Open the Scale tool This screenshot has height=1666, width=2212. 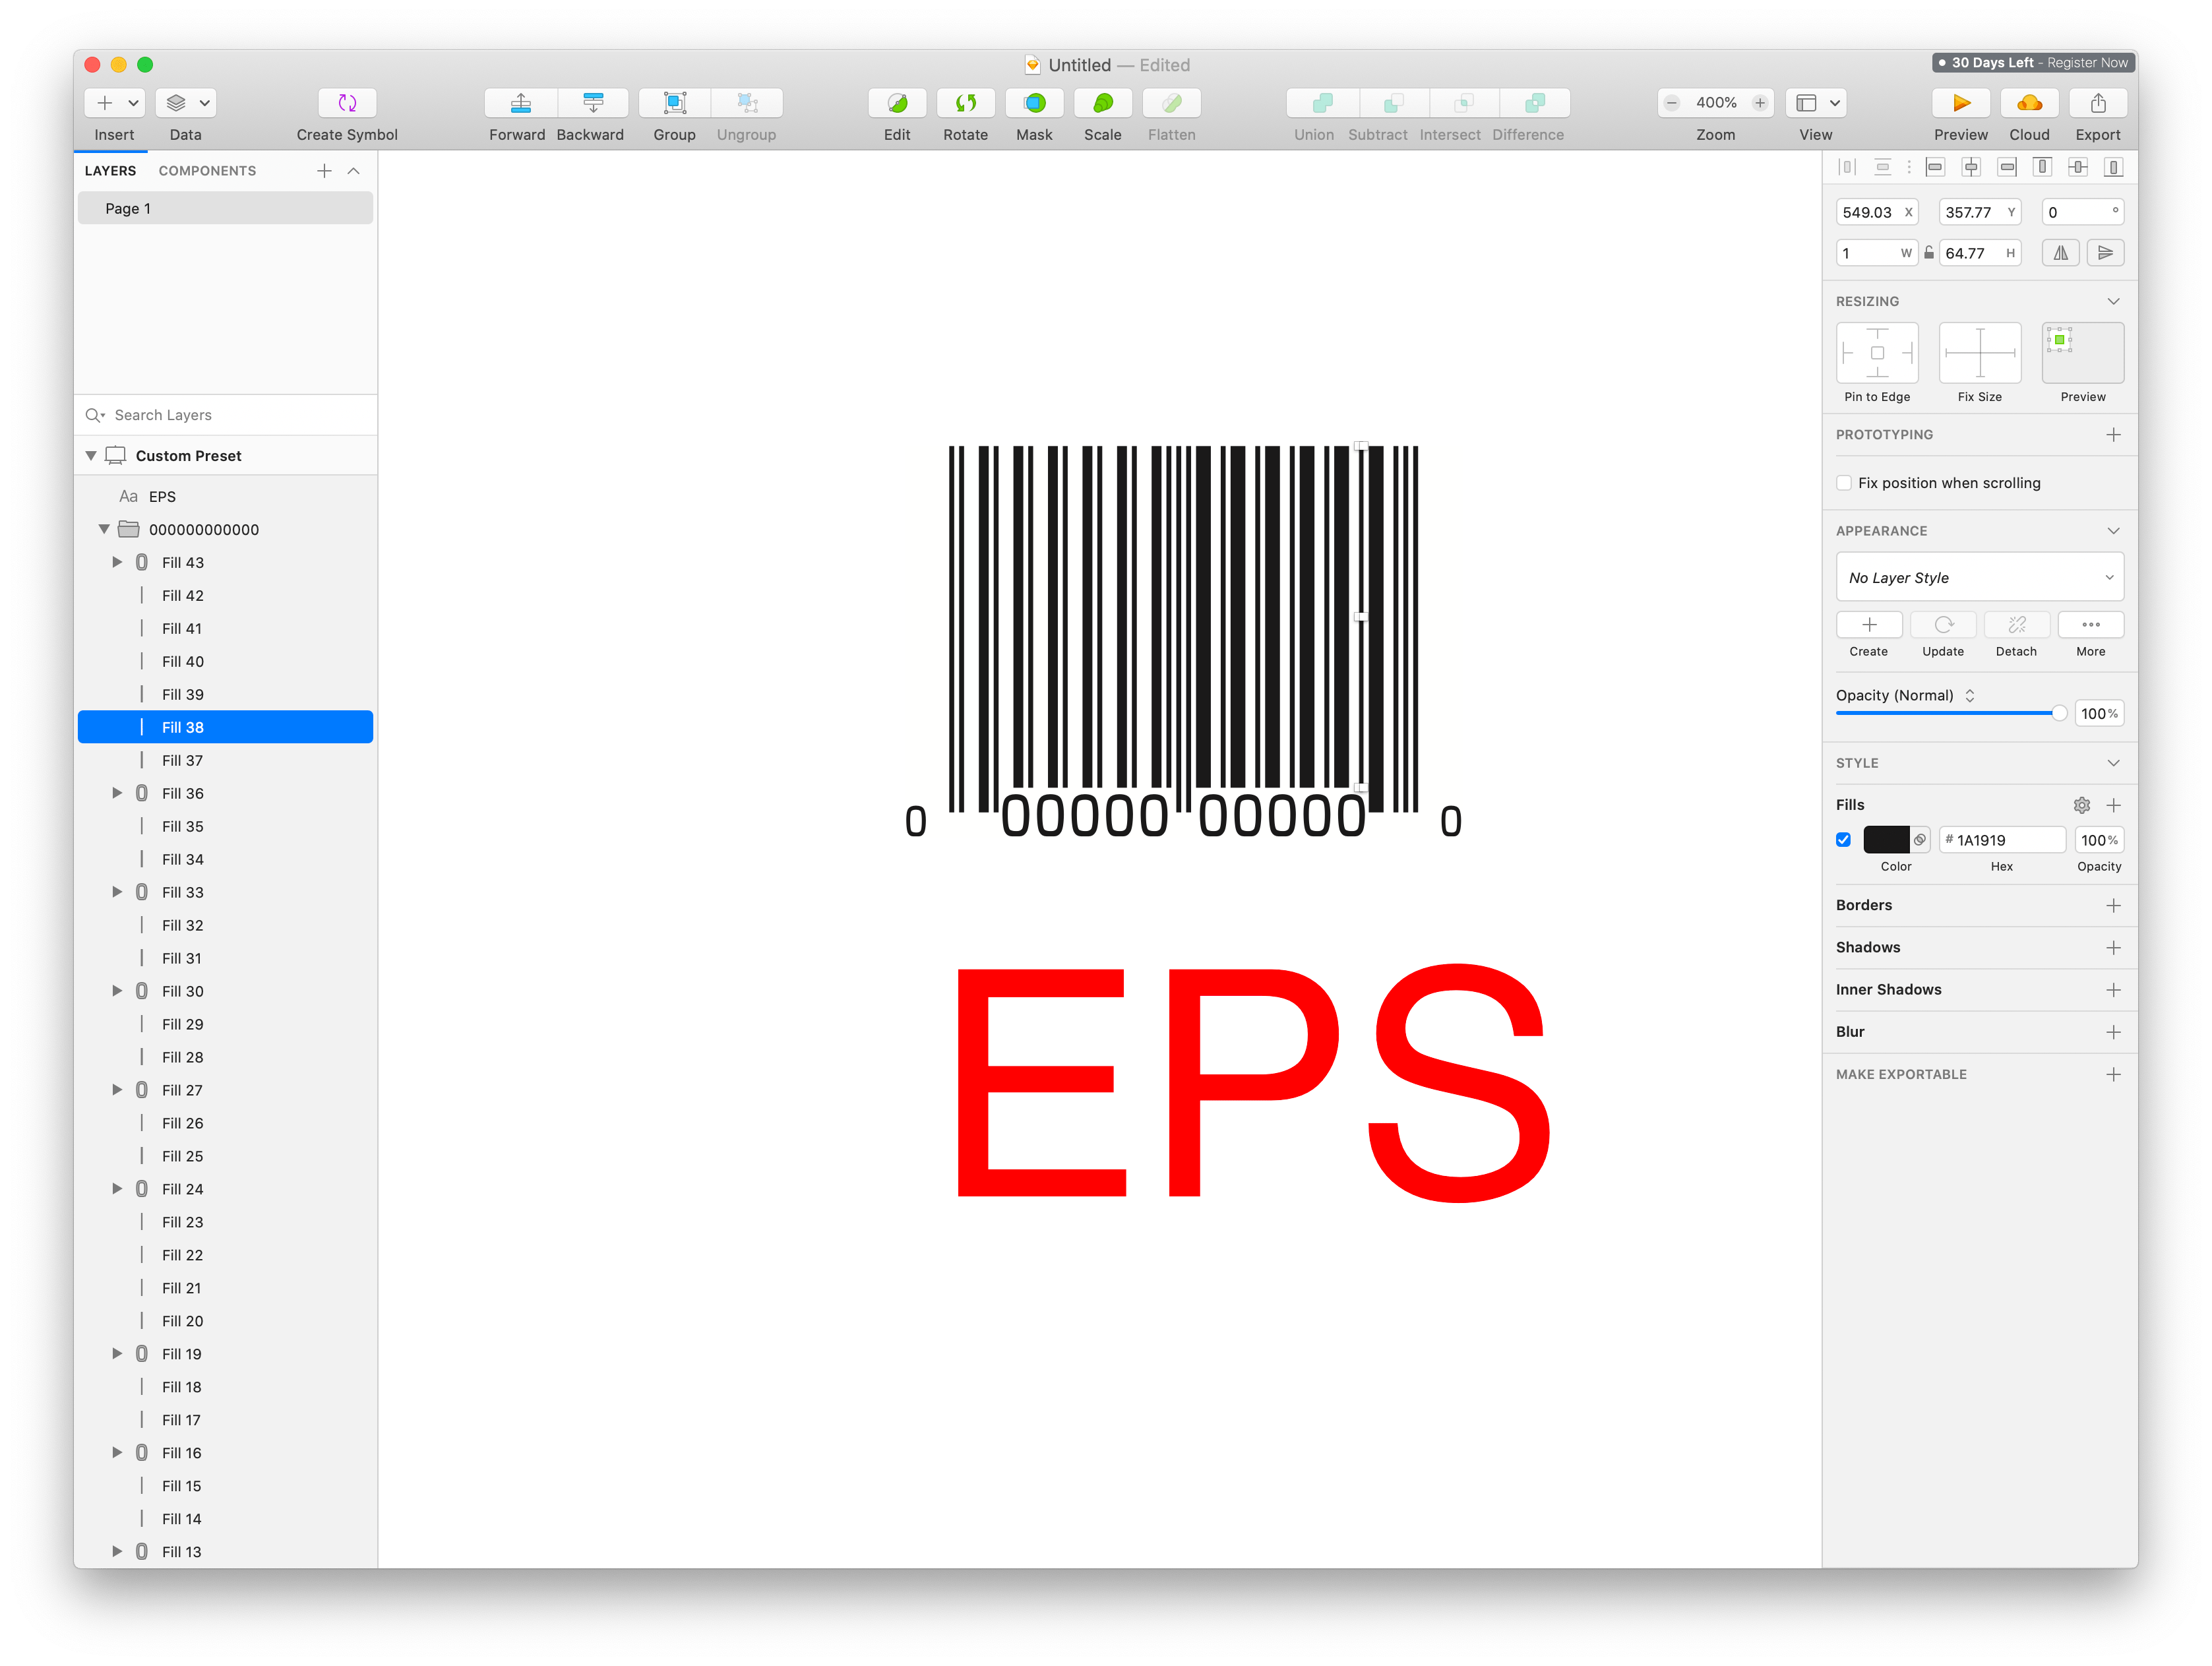(1103, 103)
